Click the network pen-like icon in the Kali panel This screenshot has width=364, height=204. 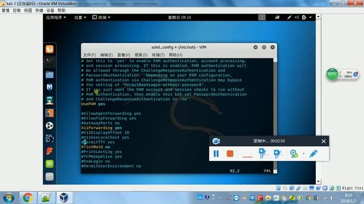[x=289, y=18]
